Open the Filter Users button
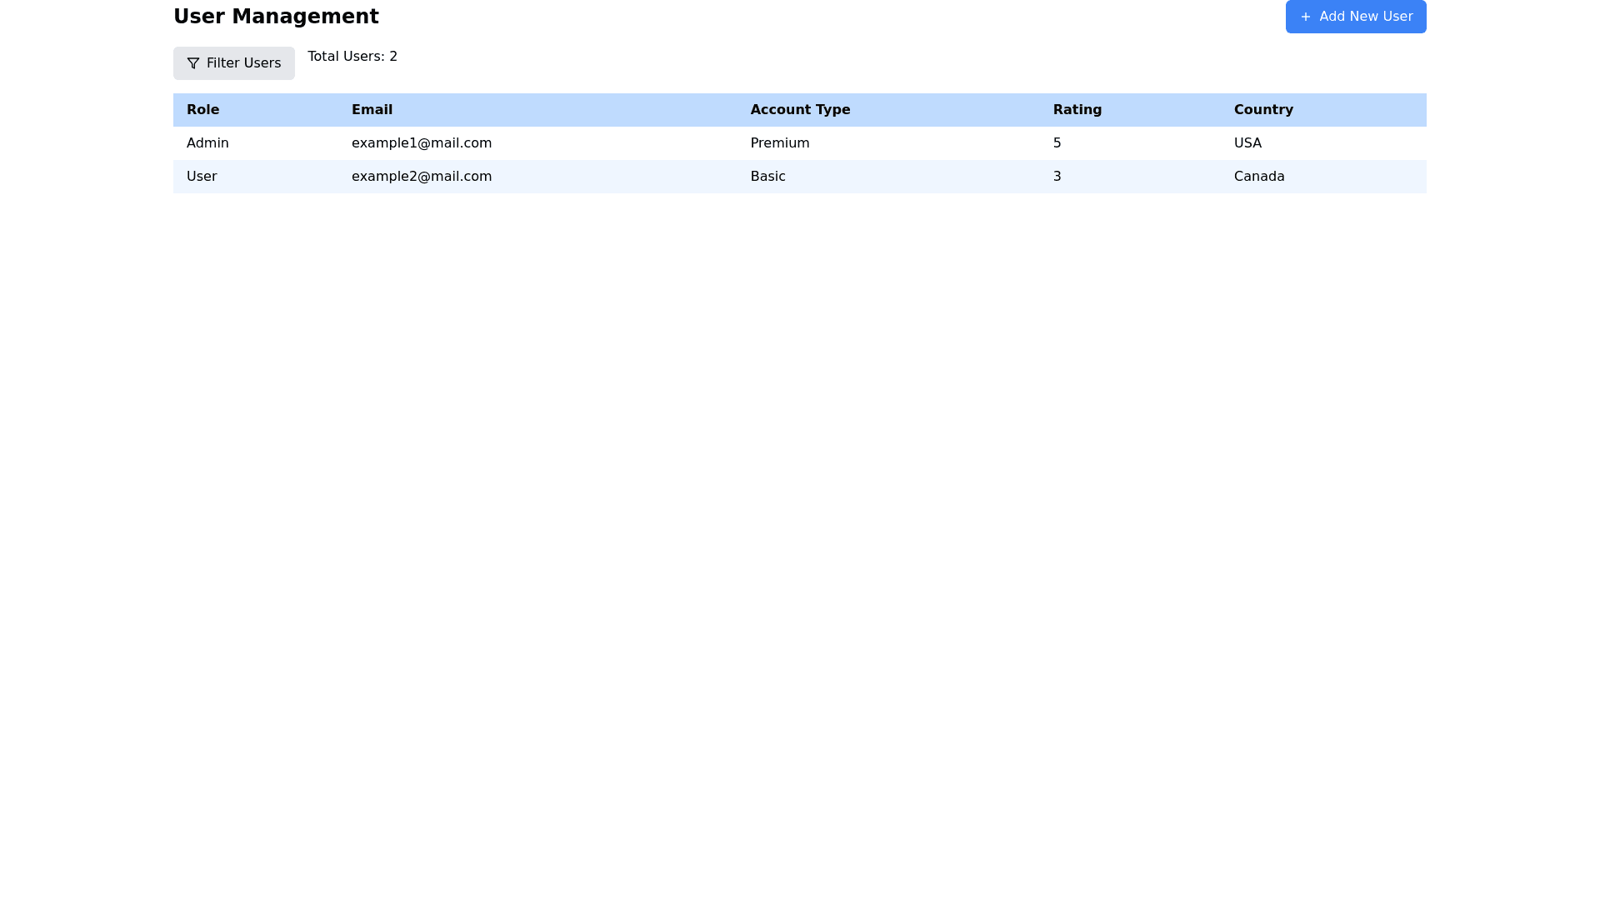 point(234,63)
